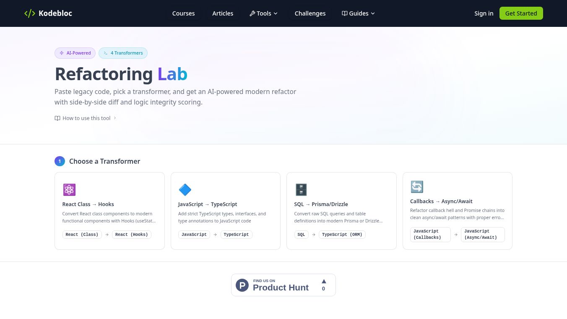Click the arrow between React (Class) and React (Hooks)
Viewport: 567px width, 319px height.
coord(107,235)
